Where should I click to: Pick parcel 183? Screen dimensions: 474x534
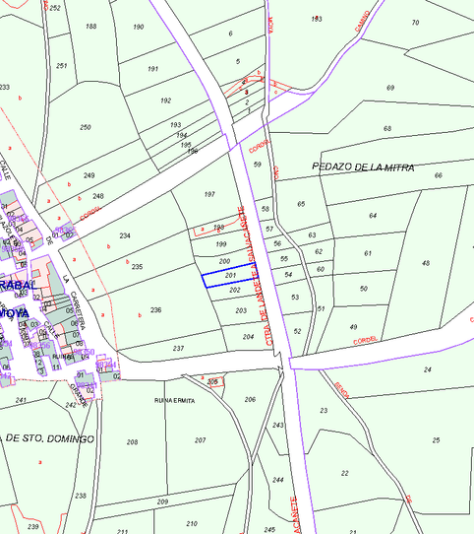point(317,19)
